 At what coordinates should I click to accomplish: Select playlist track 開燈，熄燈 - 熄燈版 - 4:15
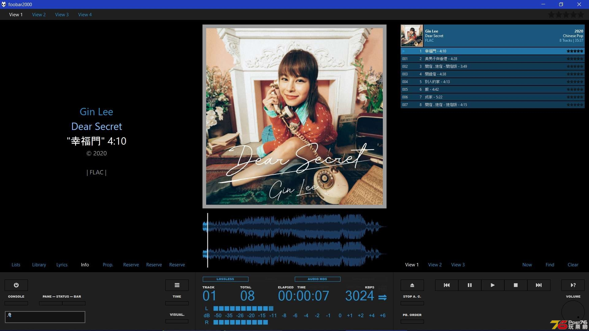(493, 105)
